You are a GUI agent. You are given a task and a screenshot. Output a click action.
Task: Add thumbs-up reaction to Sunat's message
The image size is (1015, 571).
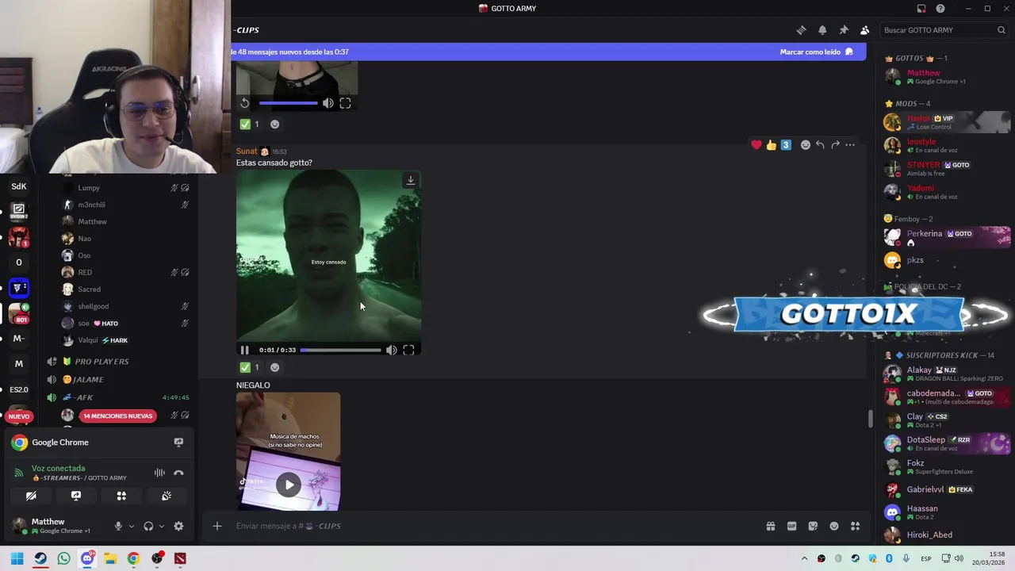(x=772, y=144)
